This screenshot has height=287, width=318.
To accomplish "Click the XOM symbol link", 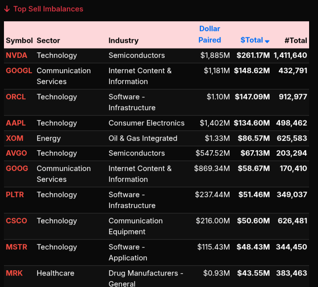I will click(14, 138).
